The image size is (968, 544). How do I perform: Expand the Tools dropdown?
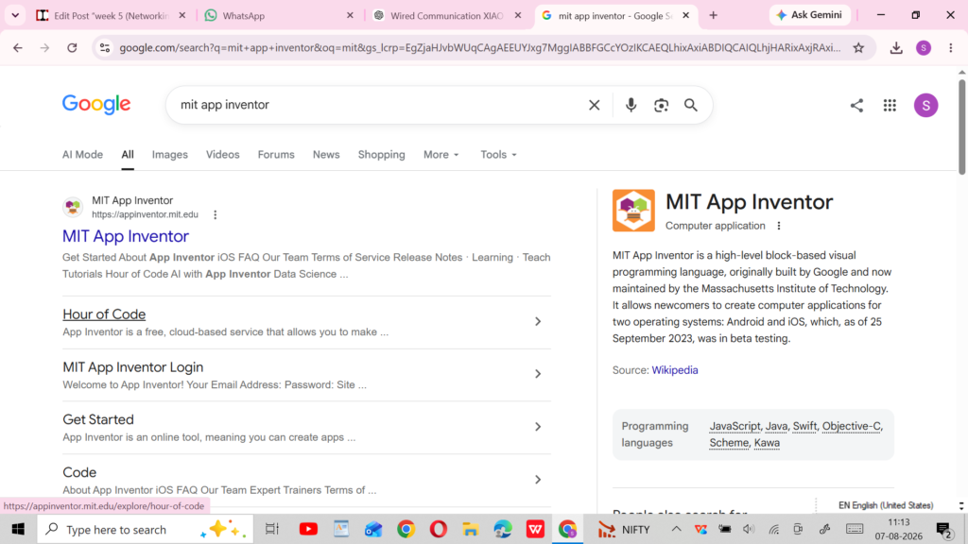click(x=498, y=155)
